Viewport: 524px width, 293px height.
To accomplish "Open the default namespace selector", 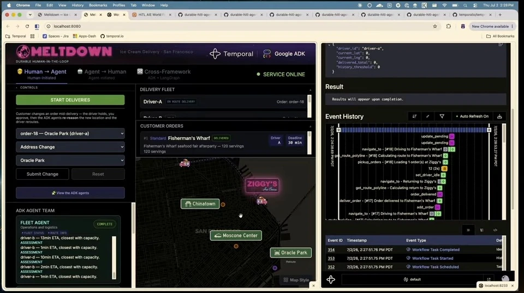I will [x=412, y=279].
